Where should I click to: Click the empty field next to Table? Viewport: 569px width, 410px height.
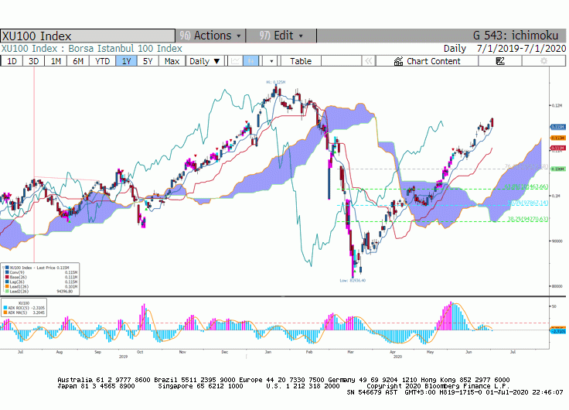coord(341,61)
